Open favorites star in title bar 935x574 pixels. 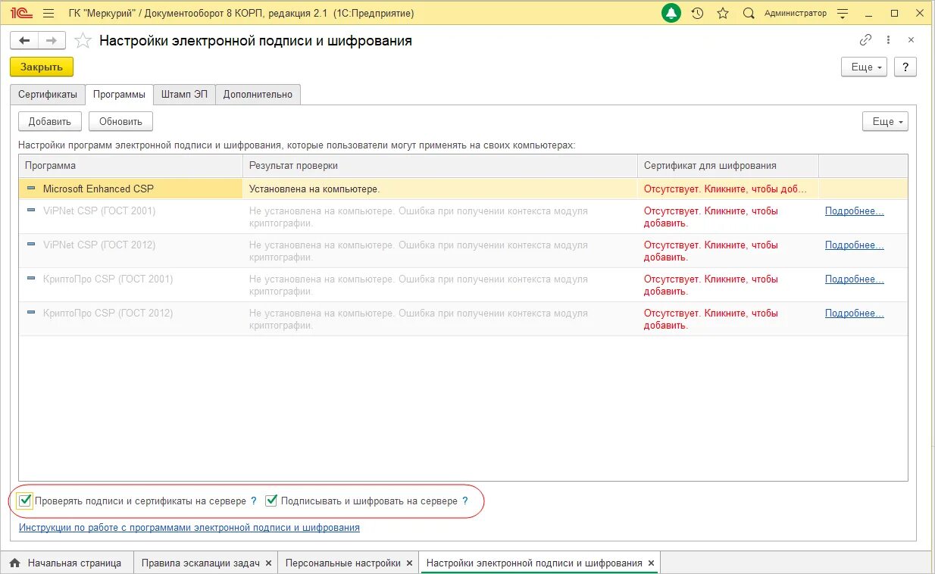(x=723, y=14)
